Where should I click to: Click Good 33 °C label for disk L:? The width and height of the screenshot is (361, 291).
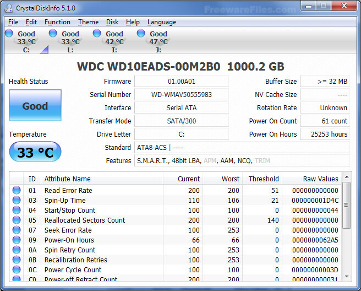(70, 37)
